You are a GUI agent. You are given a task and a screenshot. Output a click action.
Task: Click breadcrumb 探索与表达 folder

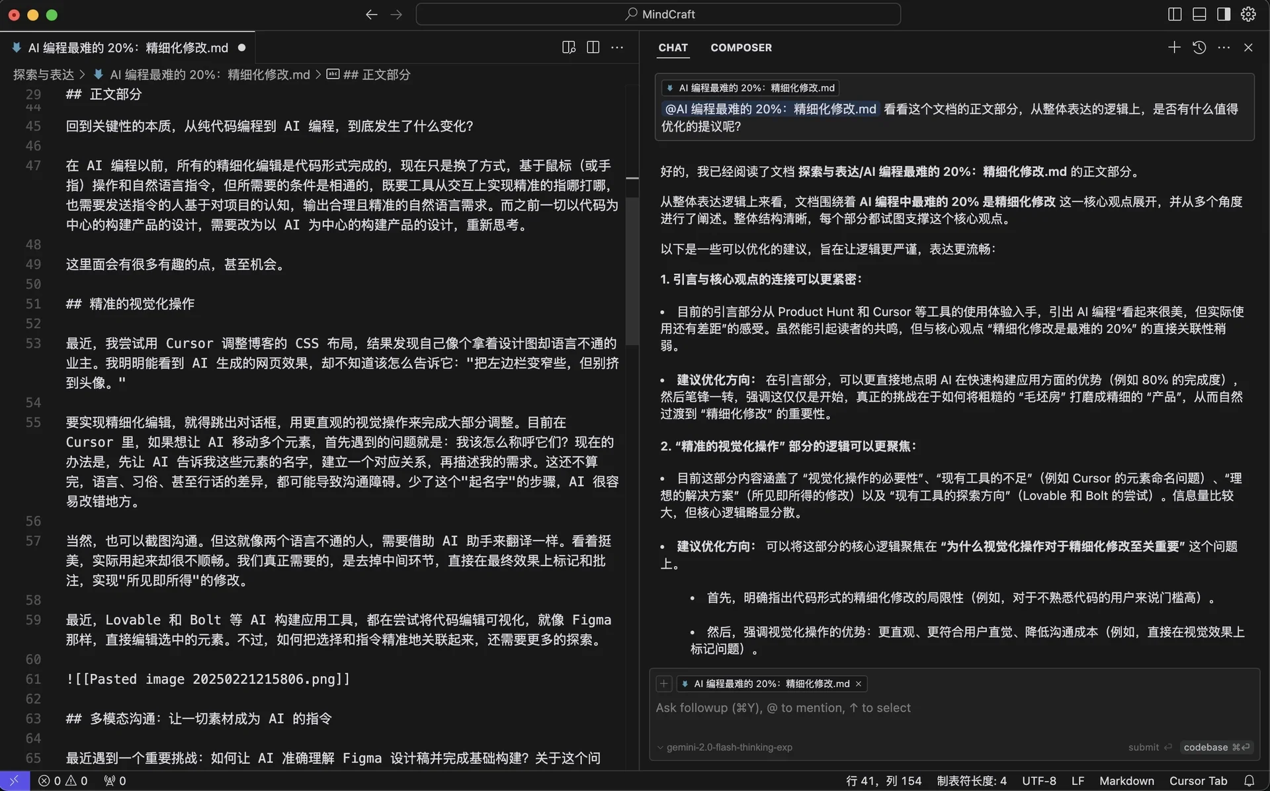(44, 75)
